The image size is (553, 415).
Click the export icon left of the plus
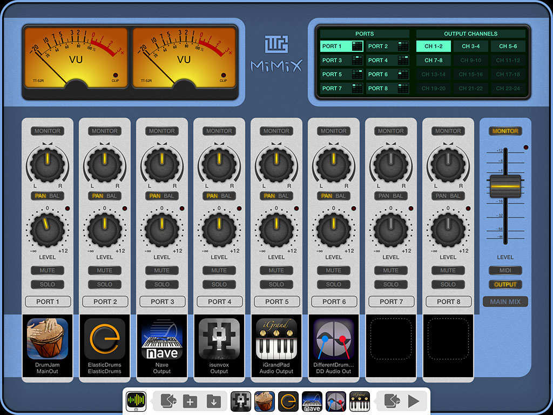click(x=168, y=401)
